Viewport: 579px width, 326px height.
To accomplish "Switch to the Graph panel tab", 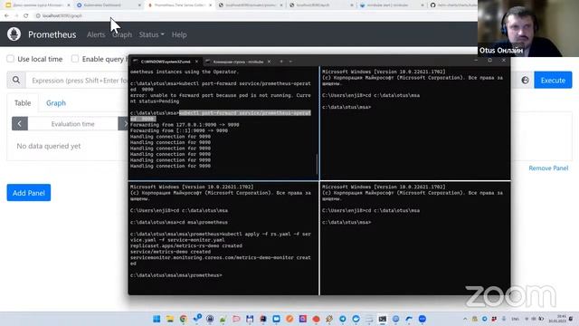I will point(56,103).
